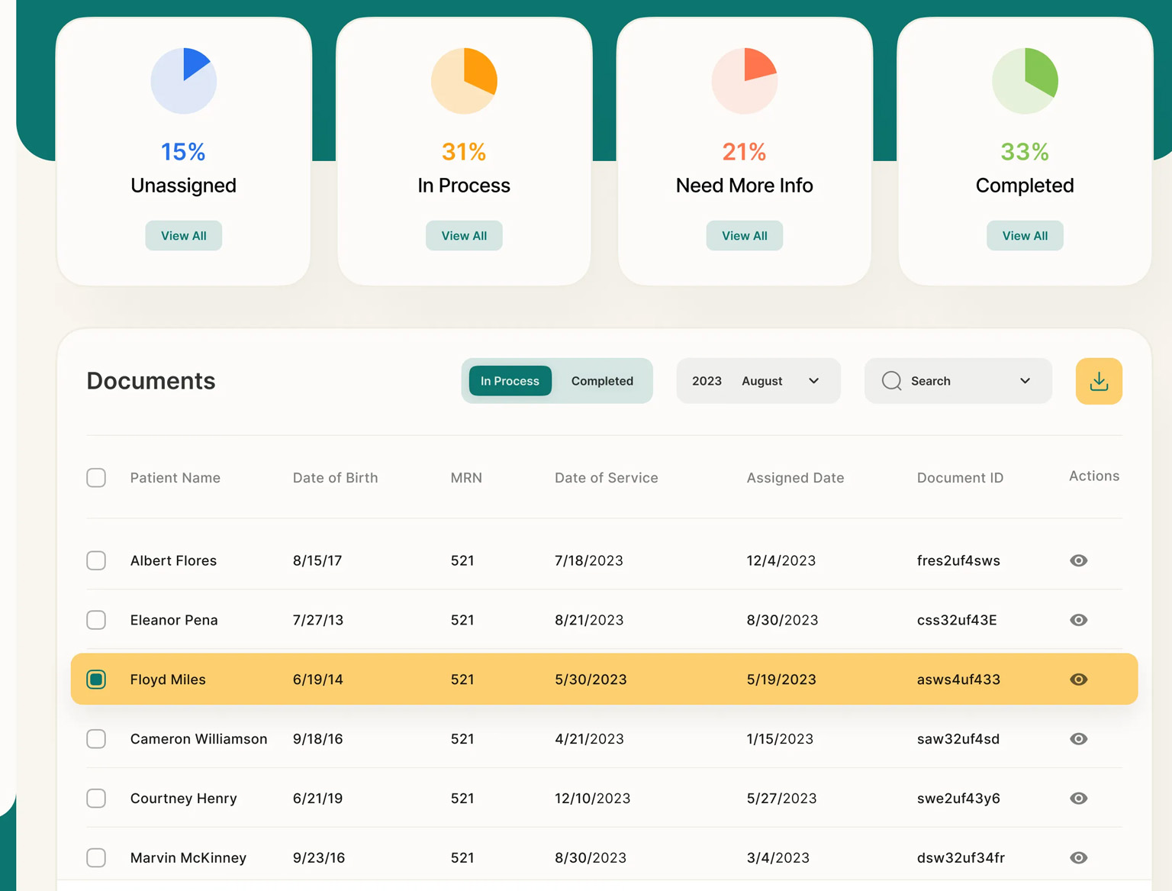Click the search magnifier icon
The width and height of the screenshot is (1172, 891).
coord(891,381)
